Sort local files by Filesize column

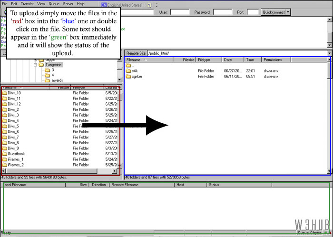tap(60, 88)
